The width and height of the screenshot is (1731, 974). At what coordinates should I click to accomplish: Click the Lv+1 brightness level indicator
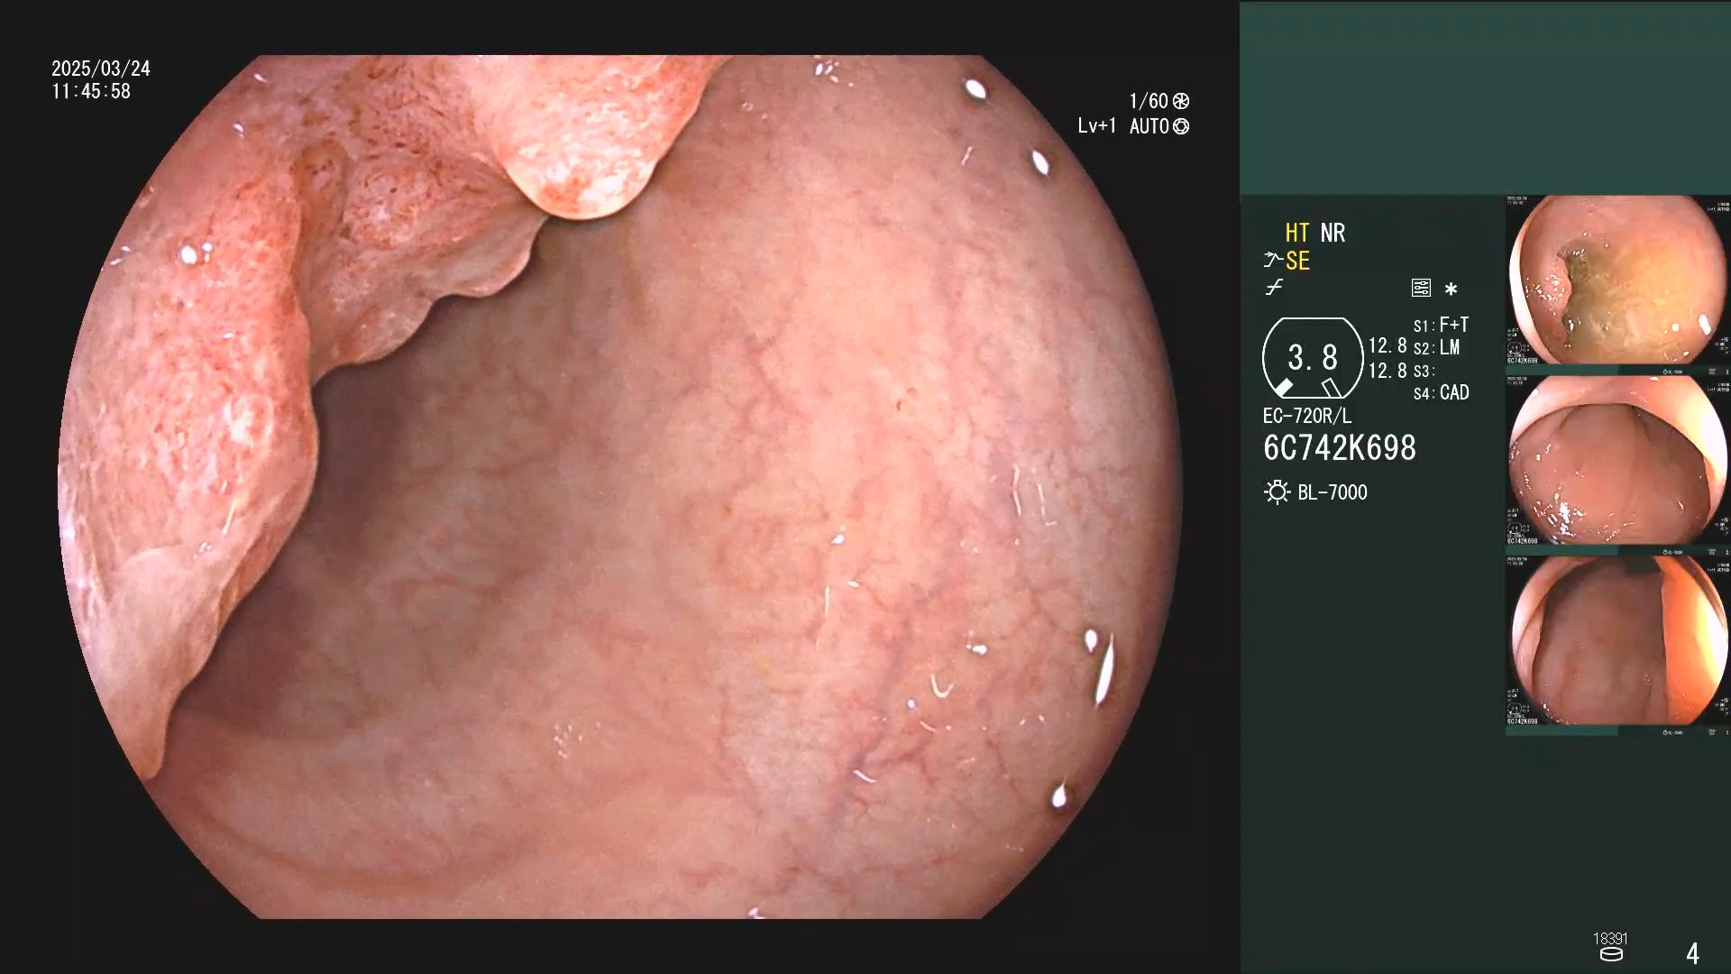click(1097, 126)
